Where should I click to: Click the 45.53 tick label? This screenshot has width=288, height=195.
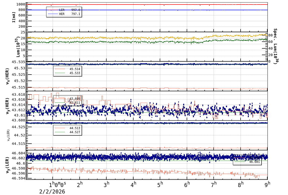pyautogui.click(x=19, y=68)
